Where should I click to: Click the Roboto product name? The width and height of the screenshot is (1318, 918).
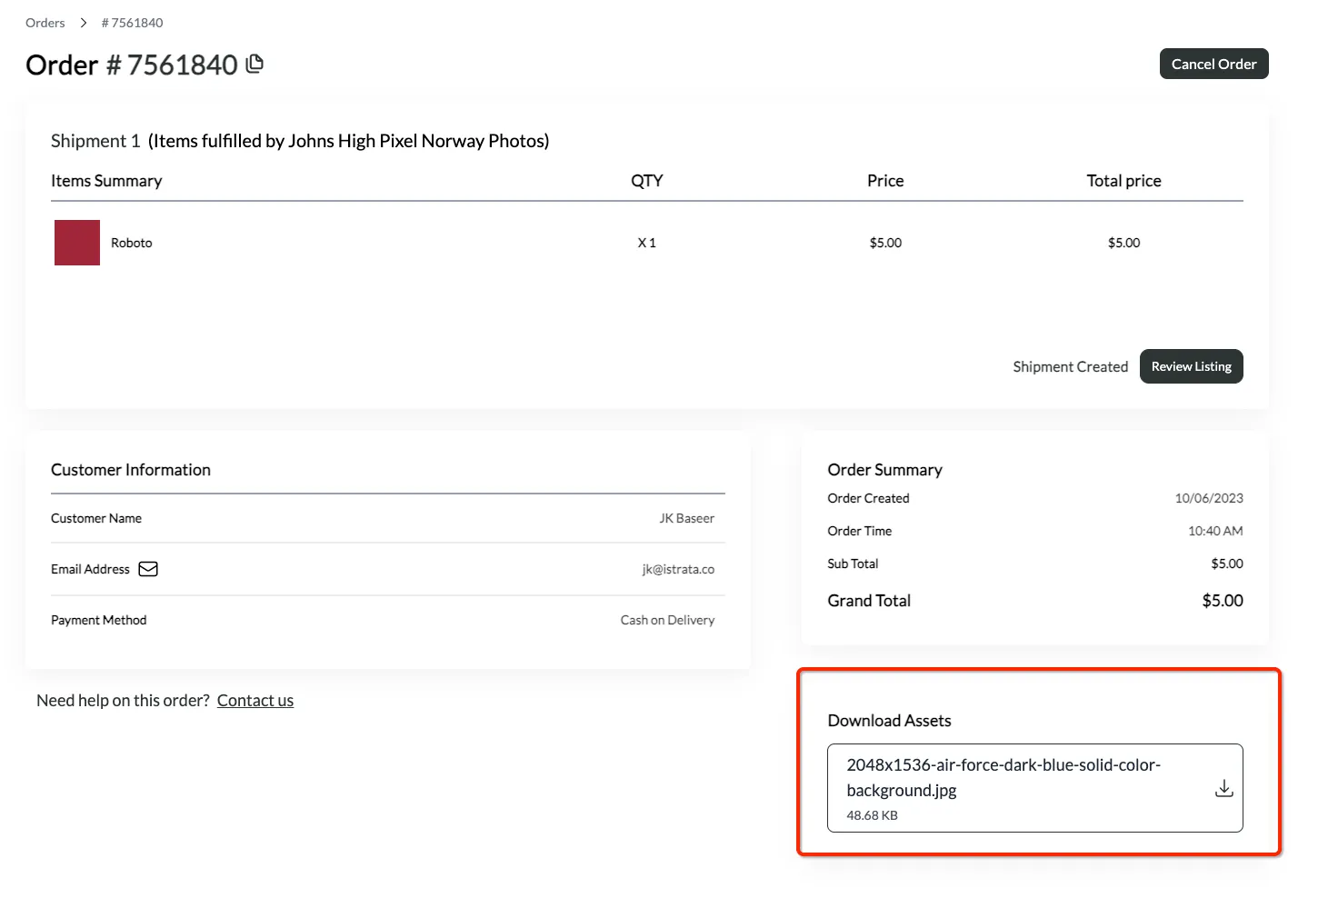(132, 243)
